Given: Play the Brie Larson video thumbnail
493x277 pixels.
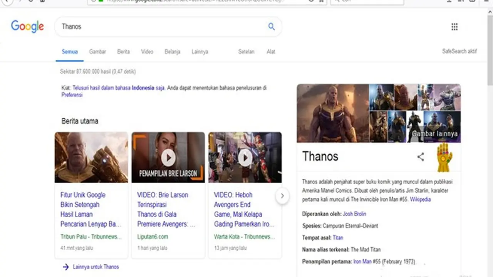Looking at the screenshot, I should [x=168, y=157].
